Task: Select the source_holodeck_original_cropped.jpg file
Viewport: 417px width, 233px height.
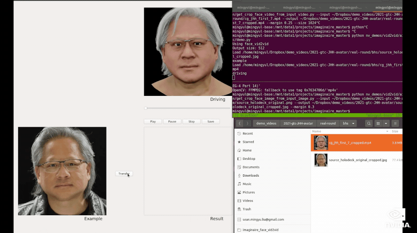Action: click(358, 160)
